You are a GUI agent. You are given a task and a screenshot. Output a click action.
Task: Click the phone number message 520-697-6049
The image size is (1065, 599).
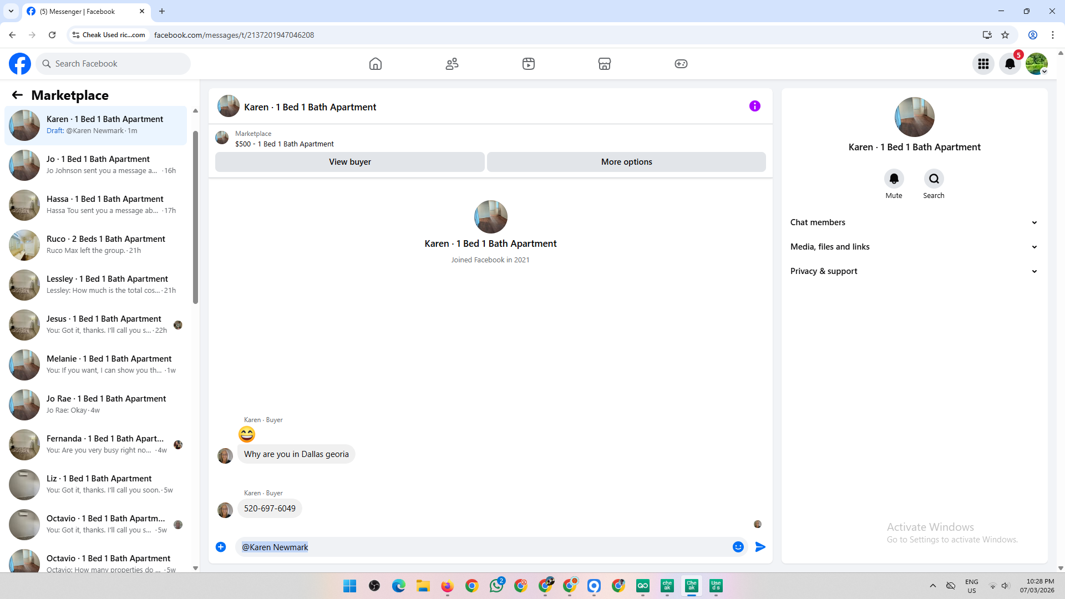(x=270, y=509)
